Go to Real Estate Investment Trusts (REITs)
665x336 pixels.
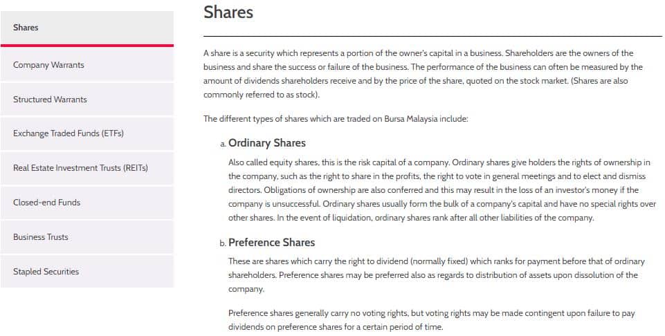point(87,168)
